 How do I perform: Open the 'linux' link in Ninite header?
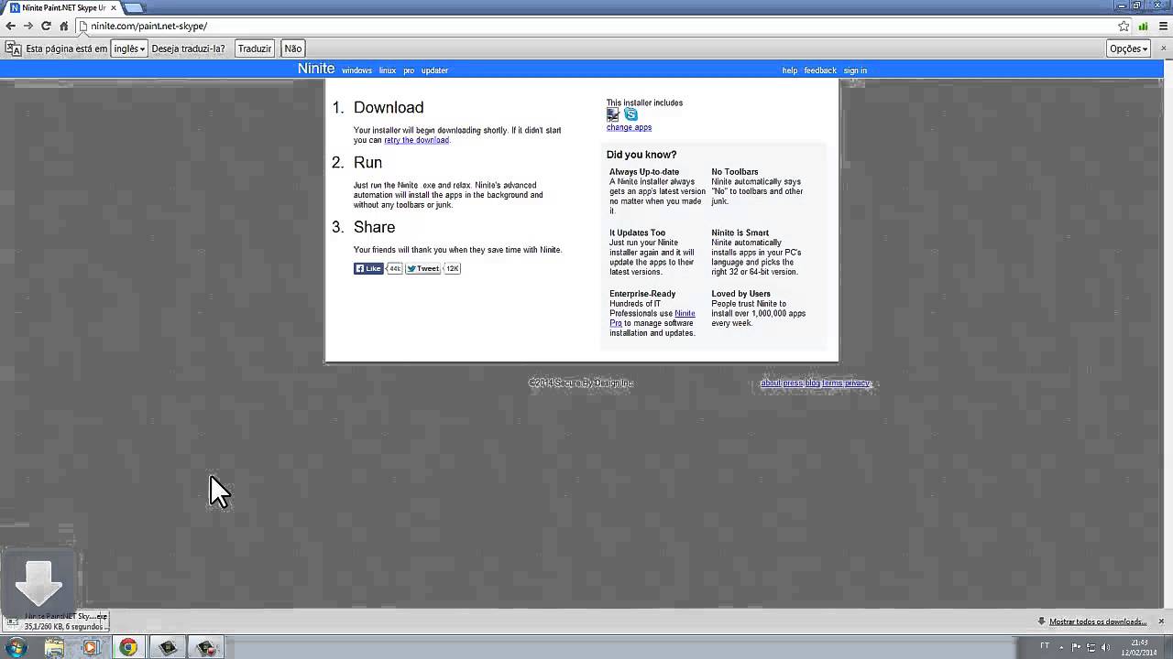[x=388, y=70]
